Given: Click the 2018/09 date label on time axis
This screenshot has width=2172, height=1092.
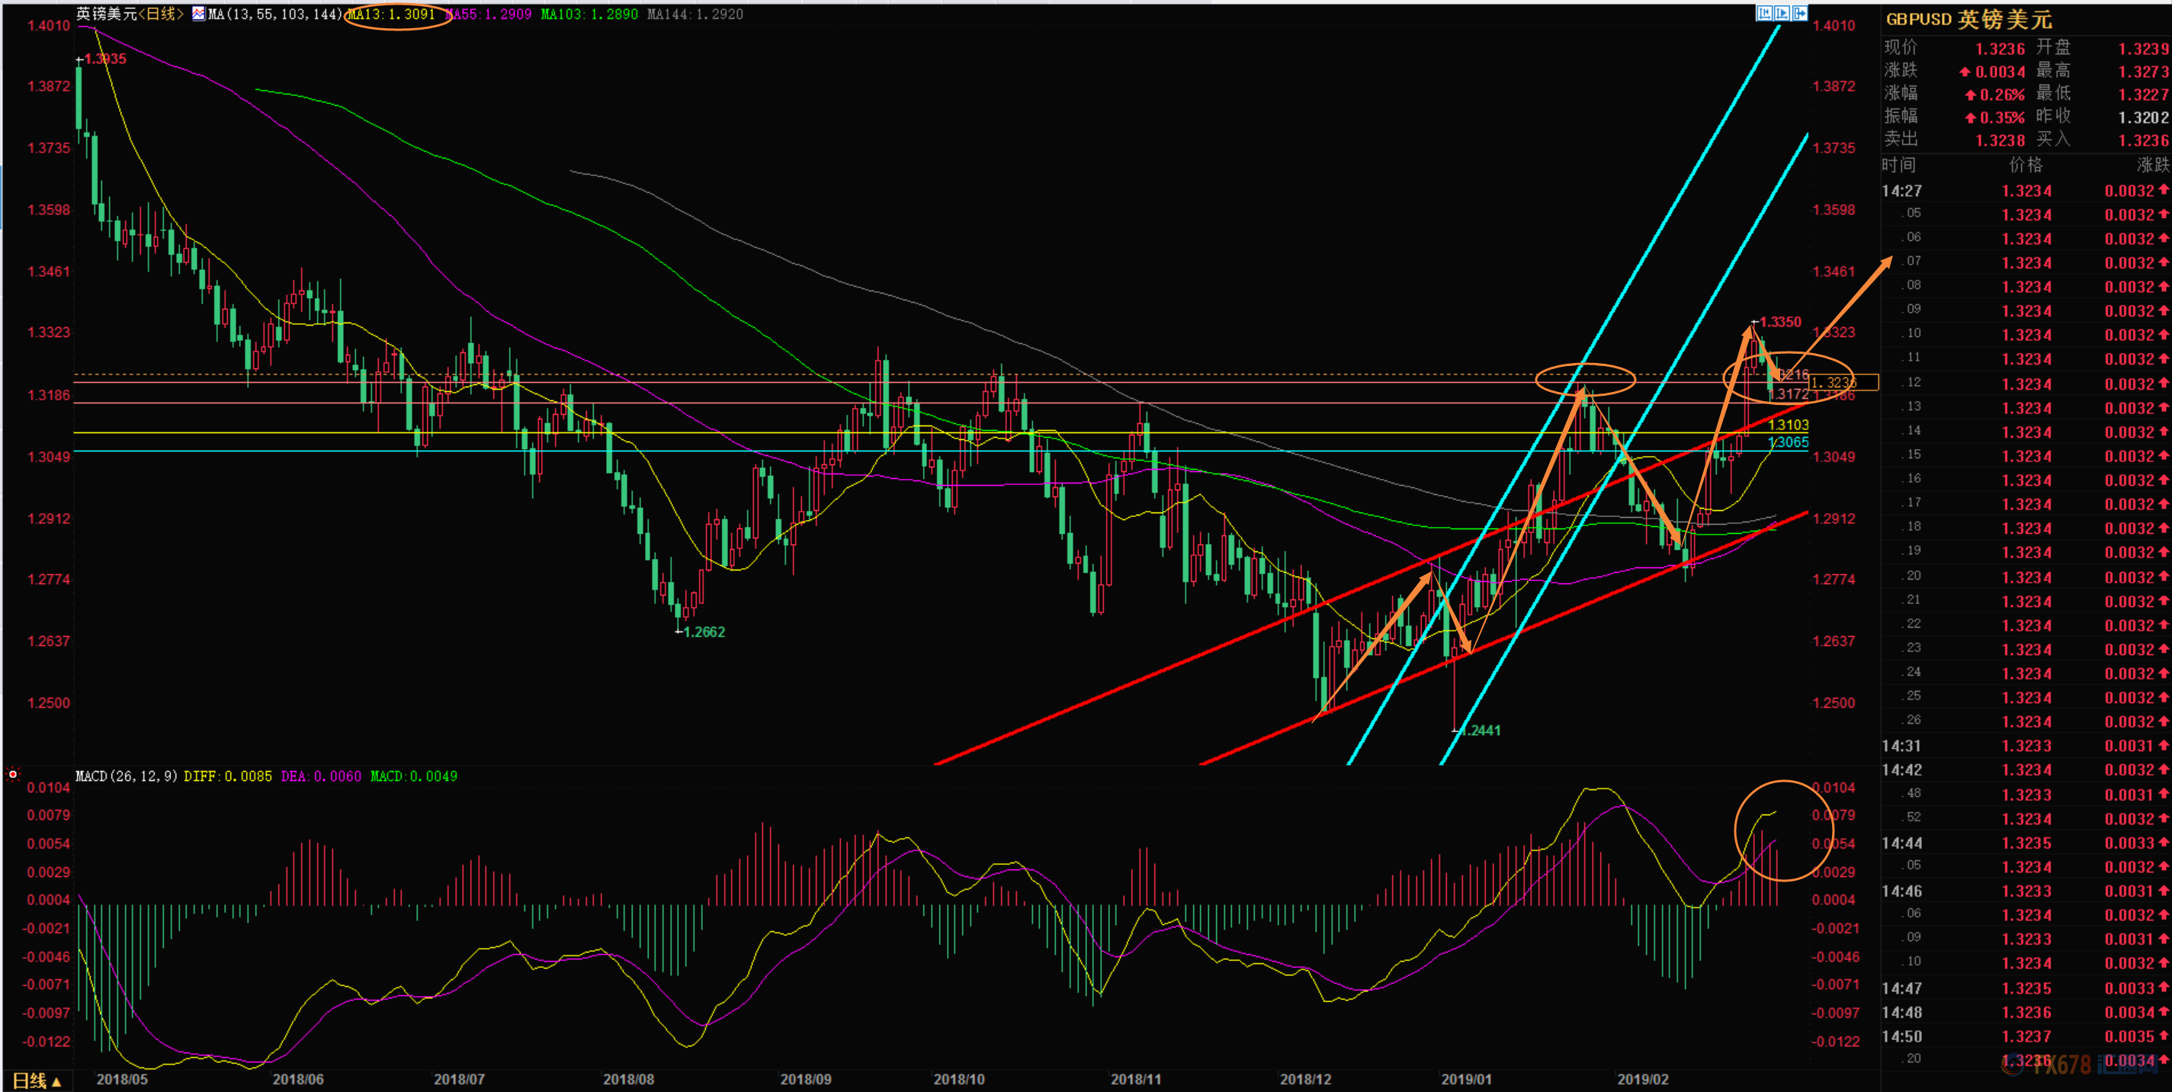Looking at the screenshot, I should click(x=806, y=1079).
